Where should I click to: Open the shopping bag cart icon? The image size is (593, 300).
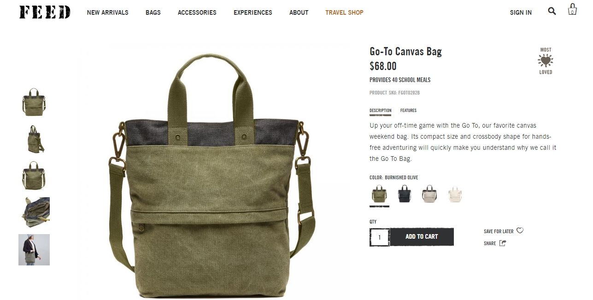[x=572, y=10]
